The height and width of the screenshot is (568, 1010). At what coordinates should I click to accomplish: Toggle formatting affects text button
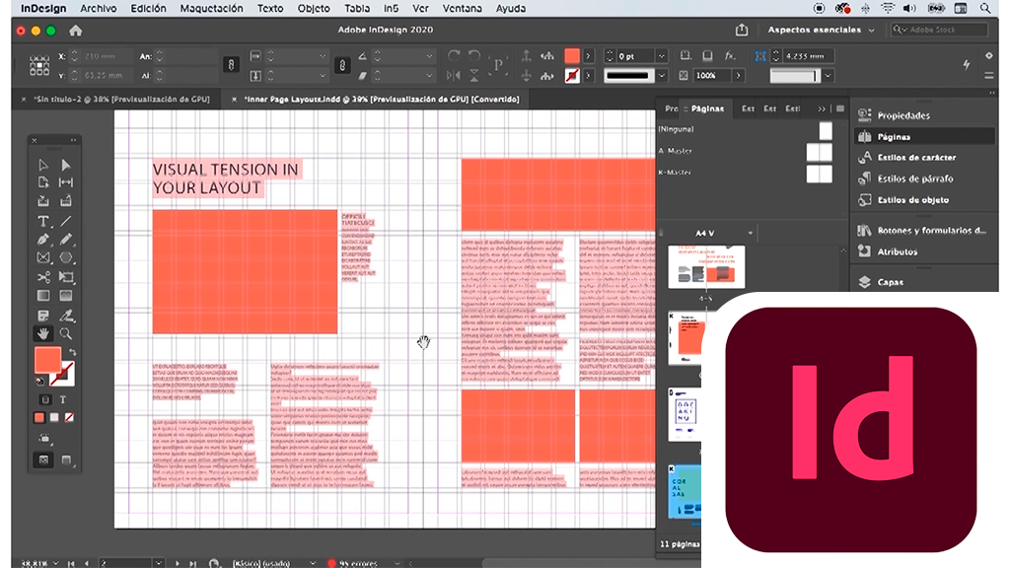point(63,399)
